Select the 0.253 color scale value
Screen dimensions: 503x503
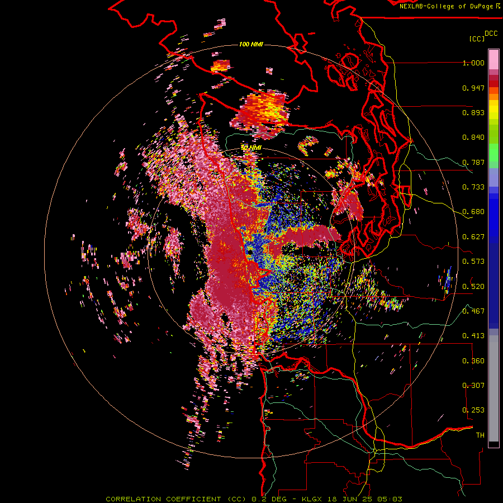(473, 410)
